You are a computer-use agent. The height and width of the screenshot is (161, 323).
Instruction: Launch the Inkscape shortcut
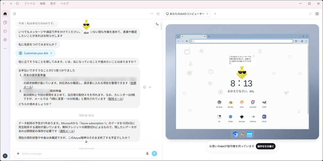242,118
